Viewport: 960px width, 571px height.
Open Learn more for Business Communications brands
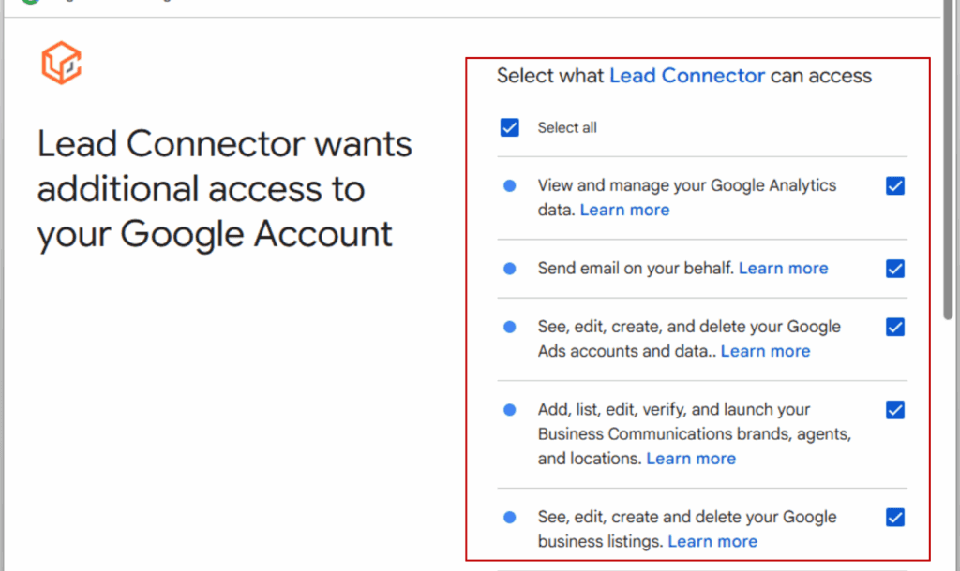[691, 459]
